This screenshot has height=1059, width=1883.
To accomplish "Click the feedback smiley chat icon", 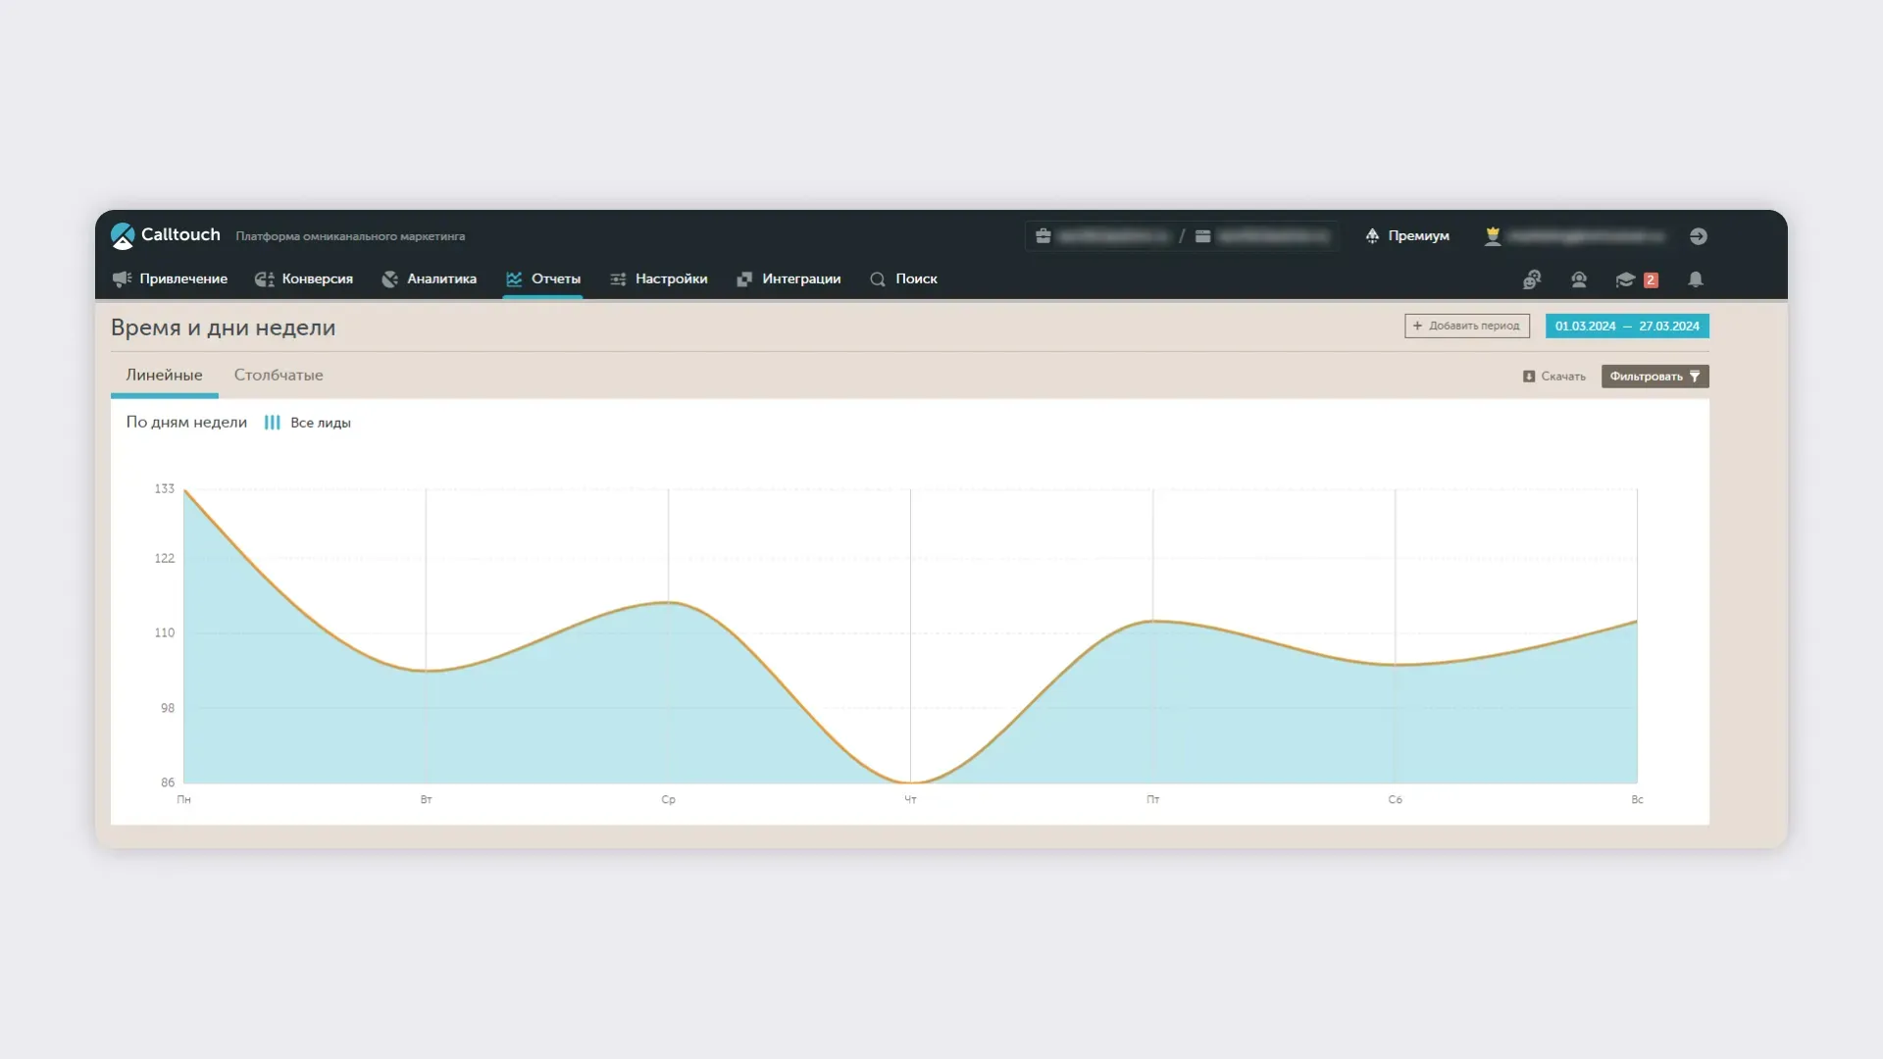I will point(1532,279).
